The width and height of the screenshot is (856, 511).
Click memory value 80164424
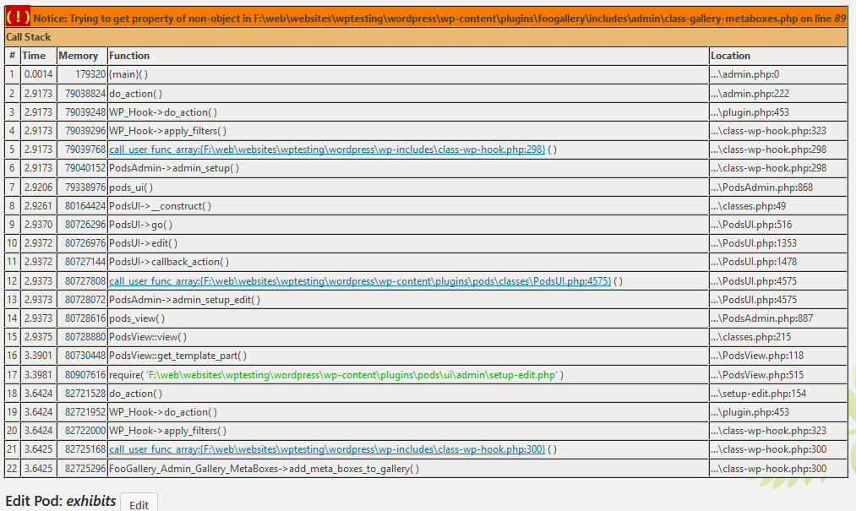click(85, 206)
